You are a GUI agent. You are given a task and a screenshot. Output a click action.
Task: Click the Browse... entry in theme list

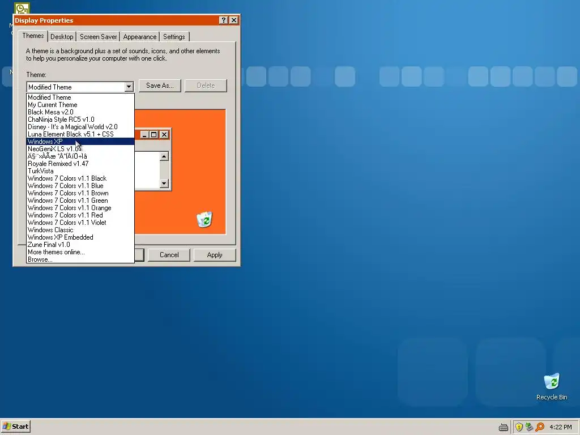(x=80, y=259)
